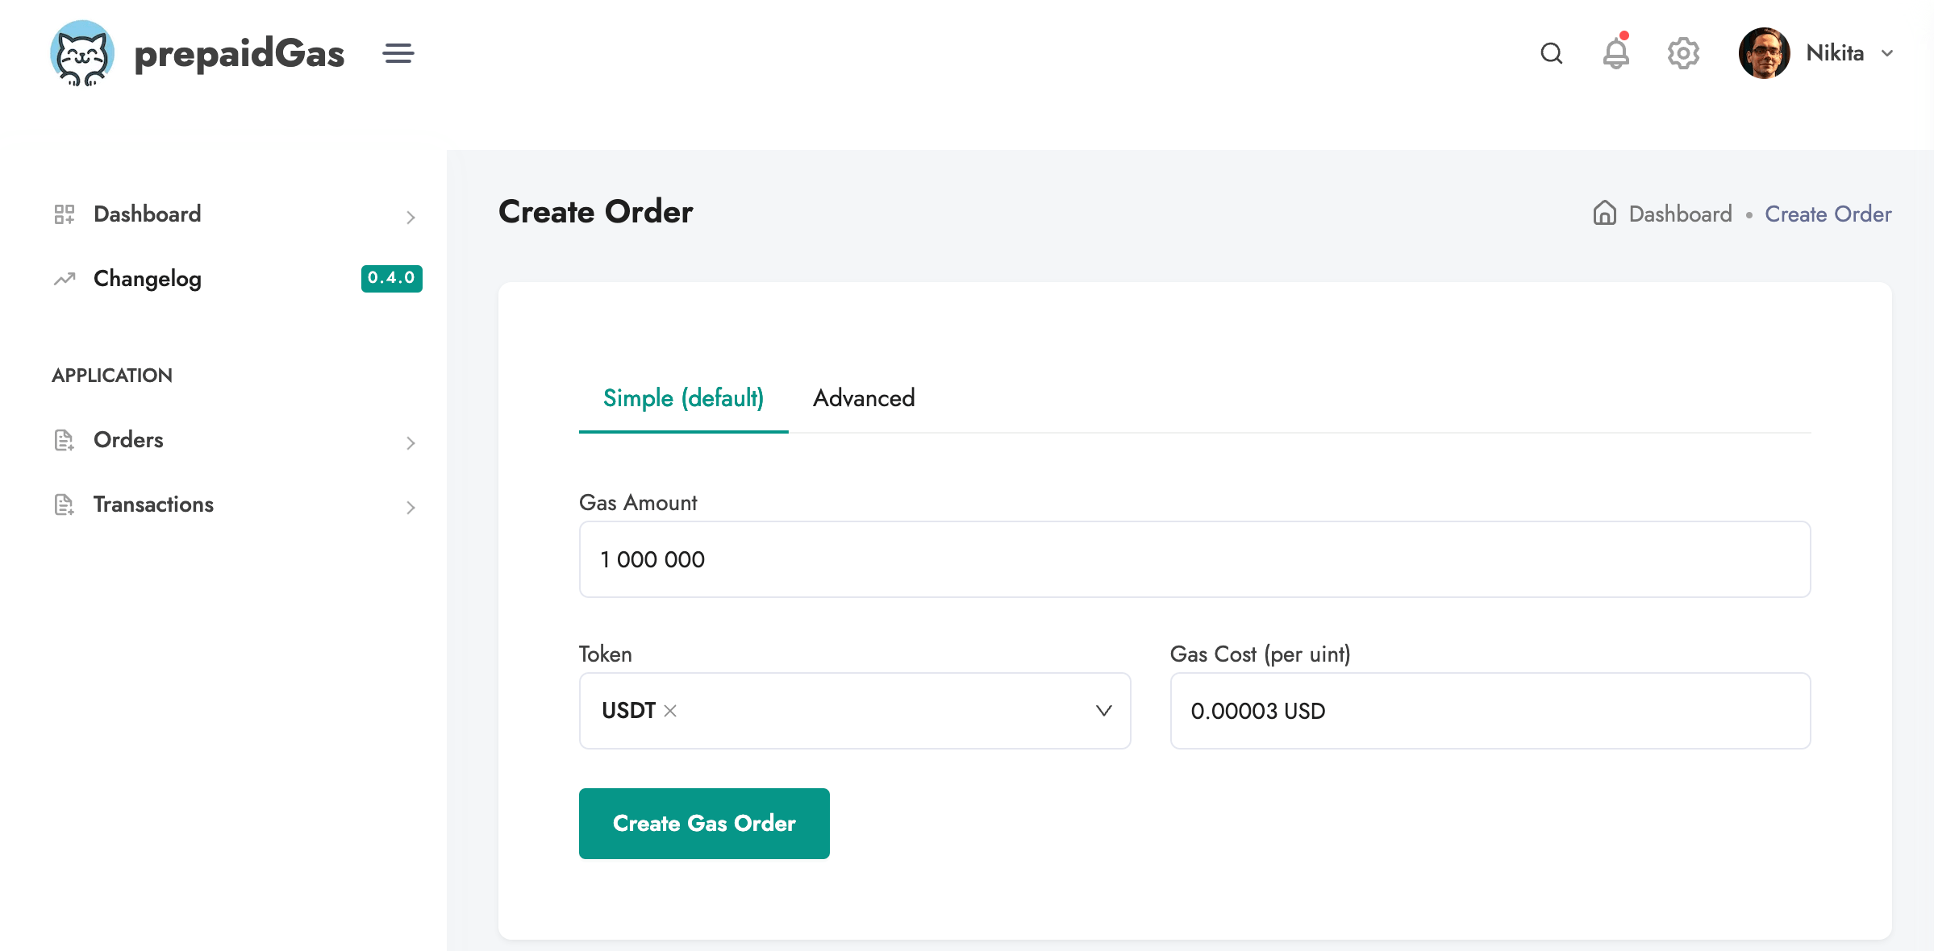Expand the Dashboard sidebar chevron

click(411, 217)
